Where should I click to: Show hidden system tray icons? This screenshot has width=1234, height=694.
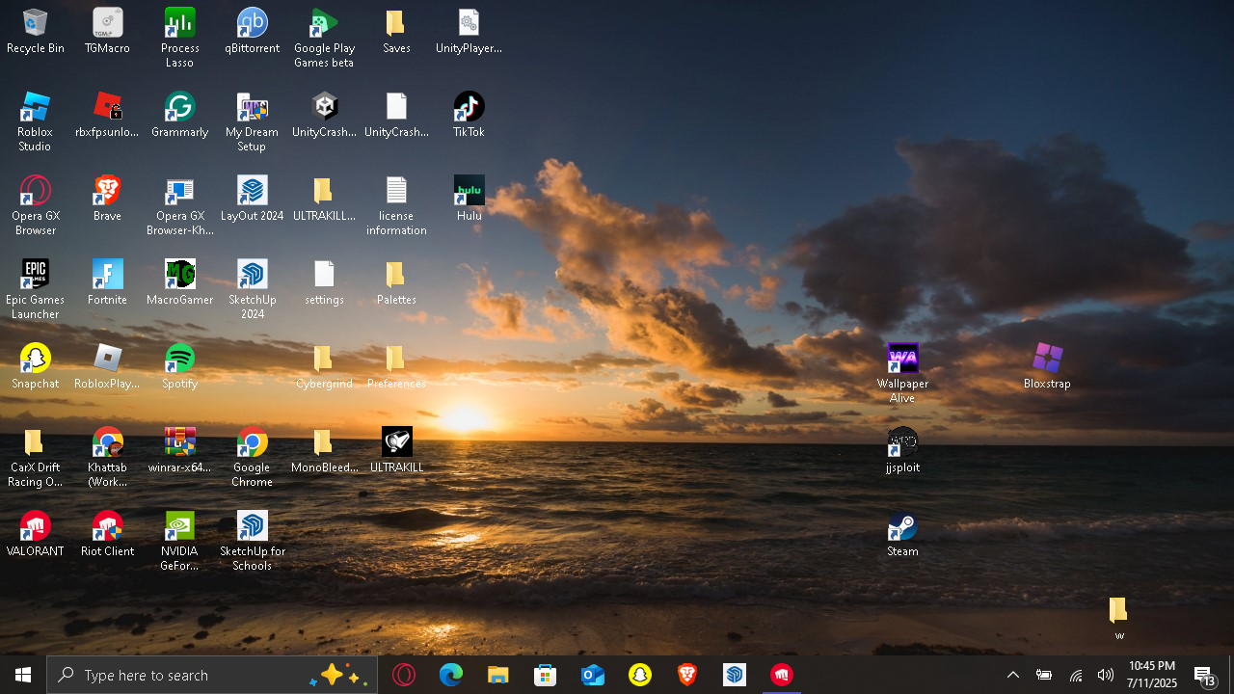coord(1012,675)
